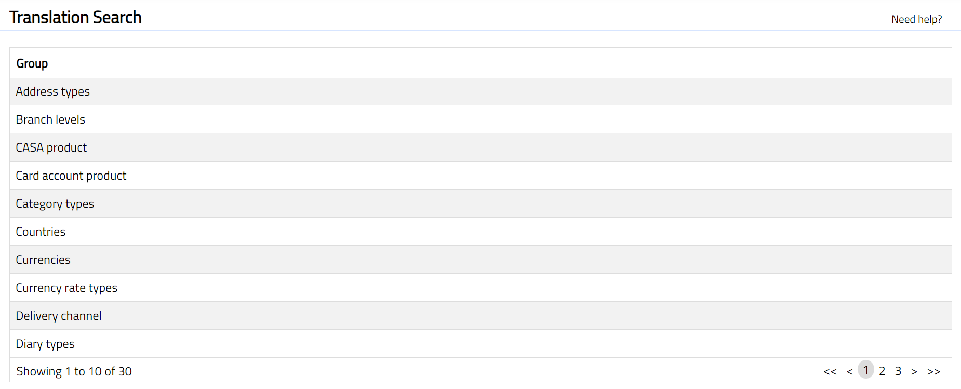Select the Diary types row
This screenshot has width=961, height=389.
click(x=45, y=344)
